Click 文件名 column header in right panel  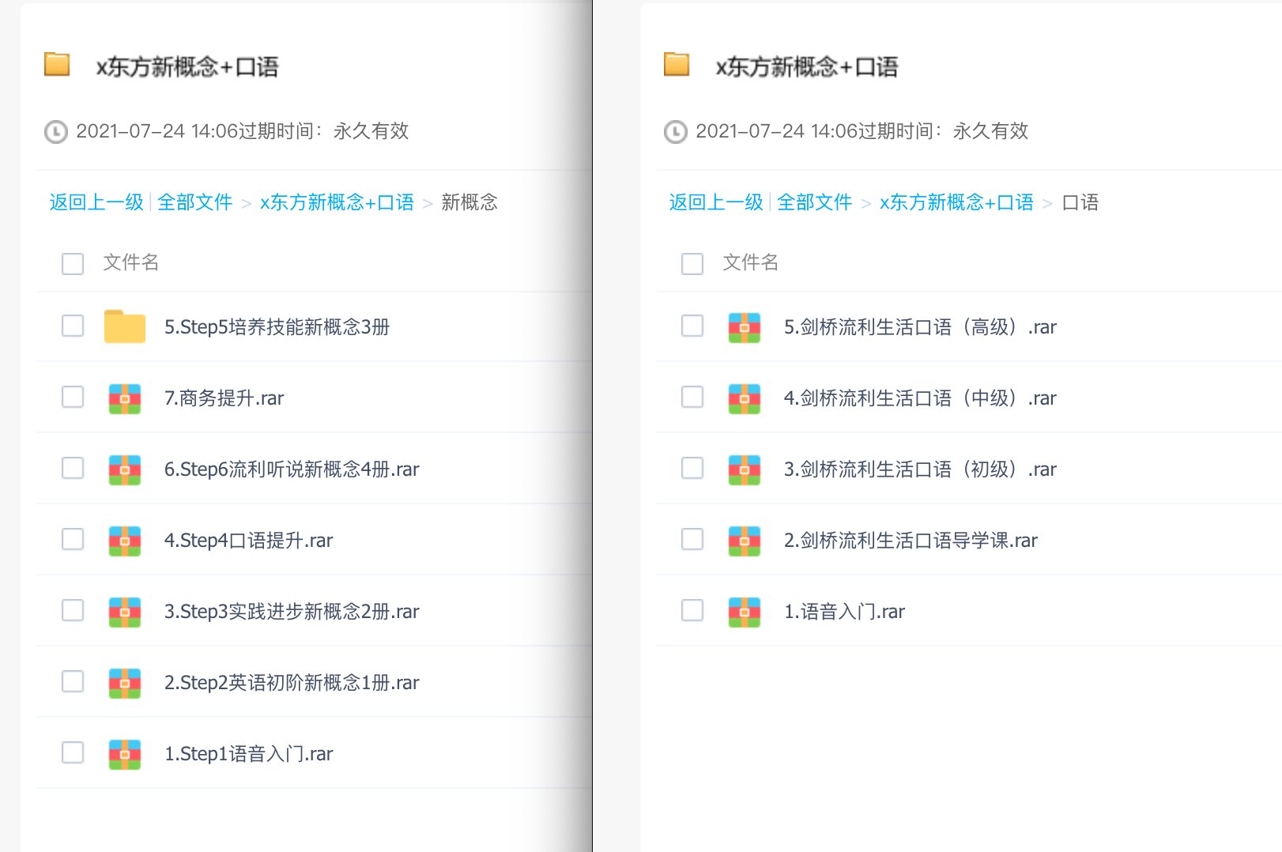[751, 262]
